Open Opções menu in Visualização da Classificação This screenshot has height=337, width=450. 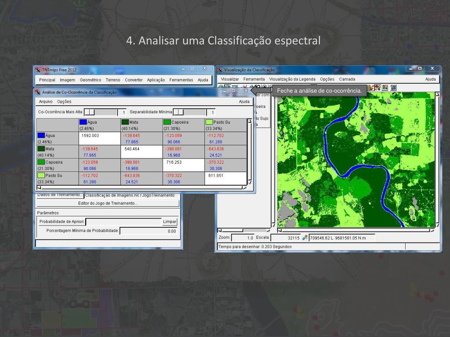point(327,79)
